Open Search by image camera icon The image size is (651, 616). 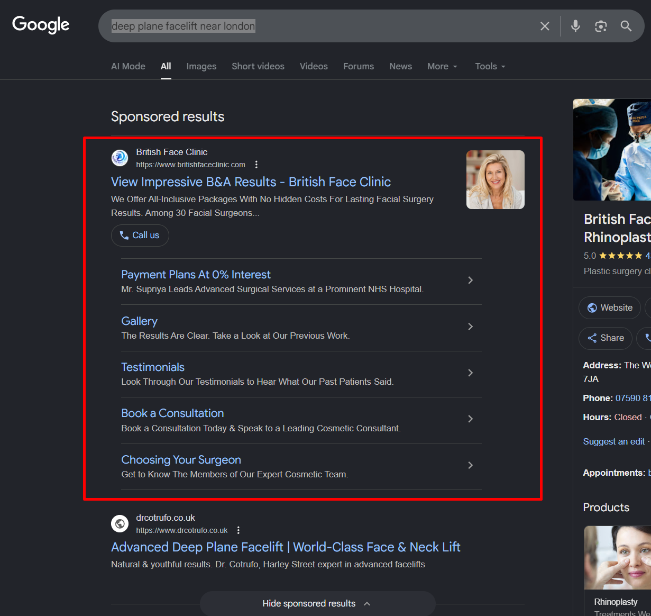[x=601, y=26]
